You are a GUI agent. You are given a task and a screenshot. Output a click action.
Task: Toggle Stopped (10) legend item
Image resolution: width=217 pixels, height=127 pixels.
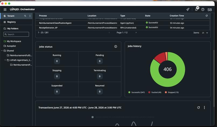tap(171, 92)
